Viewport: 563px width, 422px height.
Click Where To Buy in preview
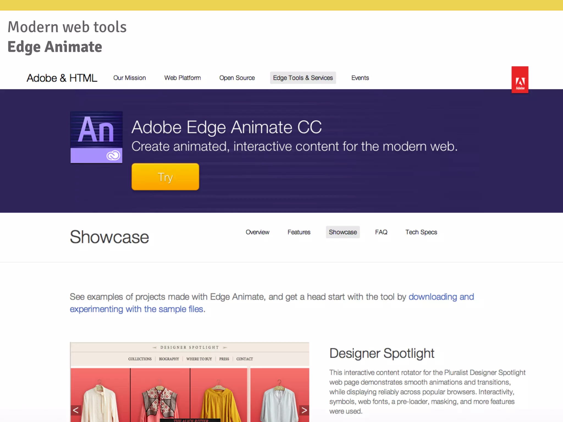[x=199, y=359]
